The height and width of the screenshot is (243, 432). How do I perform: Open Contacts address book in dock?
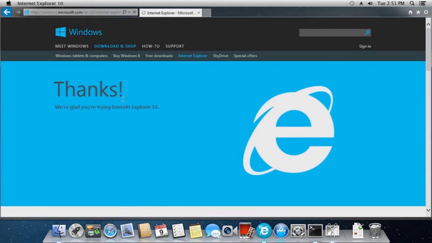click(x=144, y=231)
